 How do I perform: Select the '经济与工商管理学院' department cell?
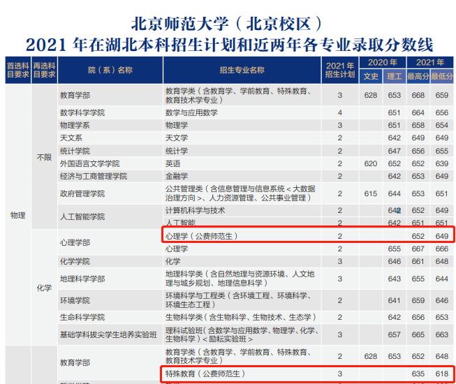pos(110,176)
